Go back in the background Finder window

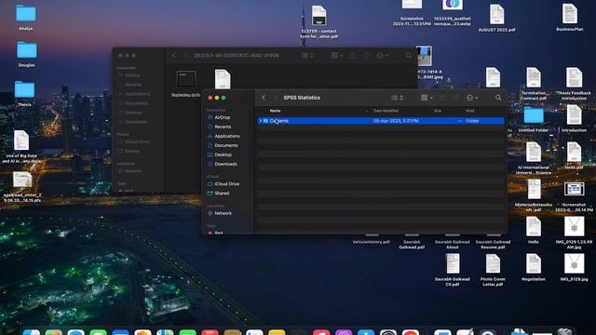pyautogui.click(x=174, y=56)
